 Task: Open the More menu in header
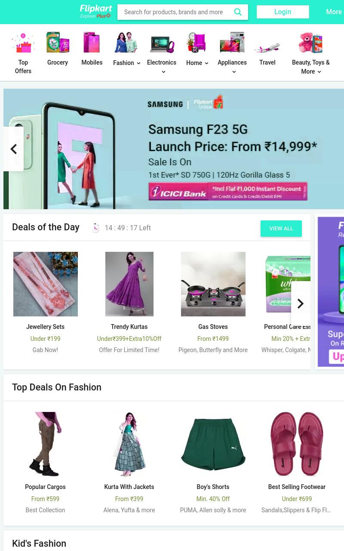(x=334, y=12)
